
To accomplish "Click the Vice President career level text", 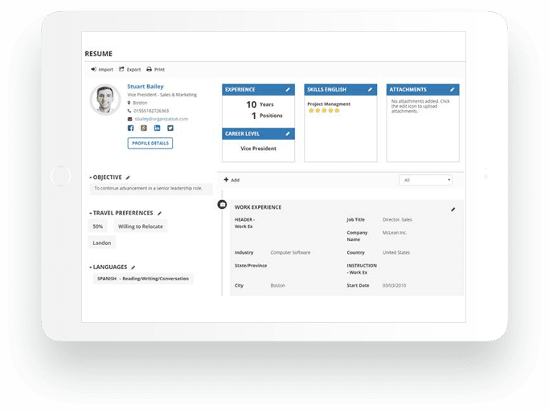I will click(258, 149).
